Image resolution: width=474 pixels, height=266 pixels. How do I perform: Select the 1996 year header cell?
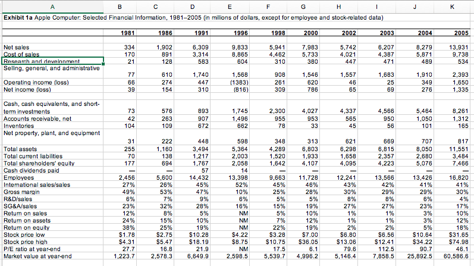pos(230,33)
